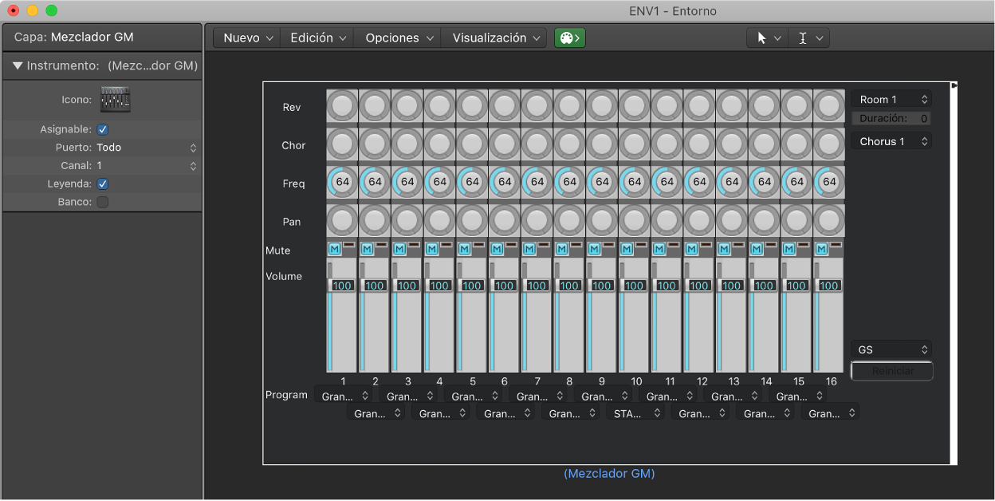Open the Room 1 reverb dropdown

[x=891, y=100]
